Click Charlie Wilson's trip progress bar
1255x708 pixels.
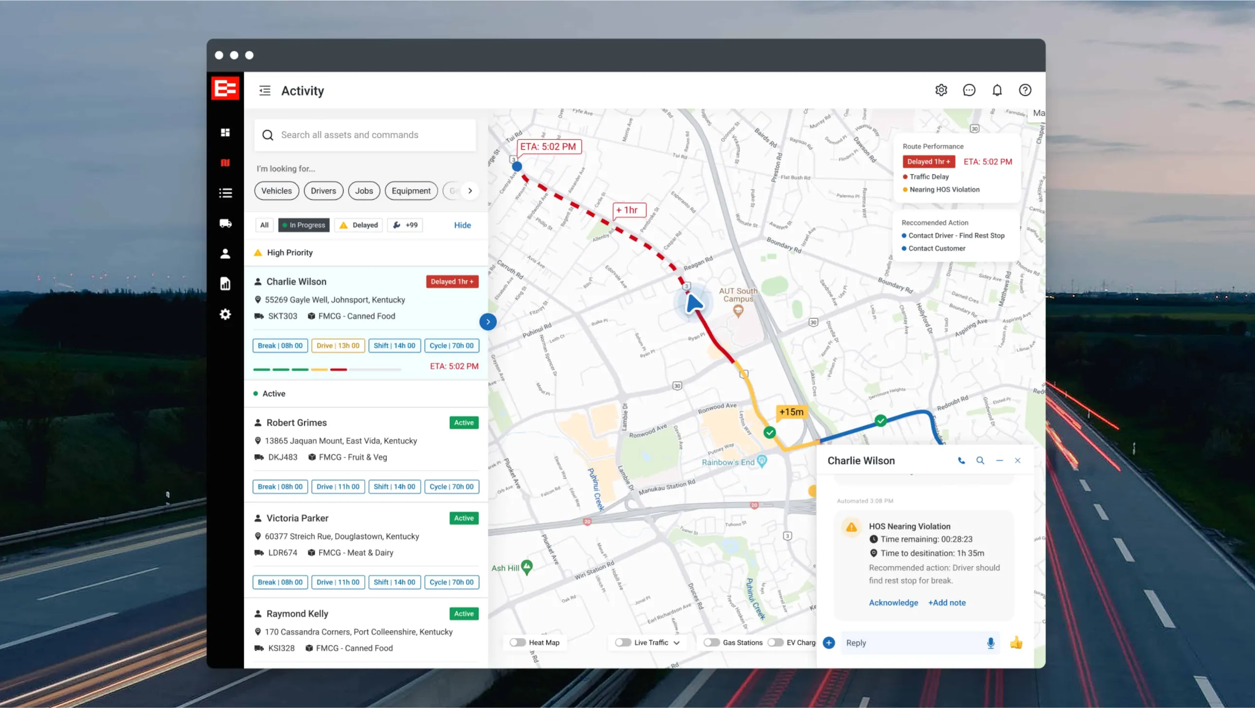coord(327,370)
